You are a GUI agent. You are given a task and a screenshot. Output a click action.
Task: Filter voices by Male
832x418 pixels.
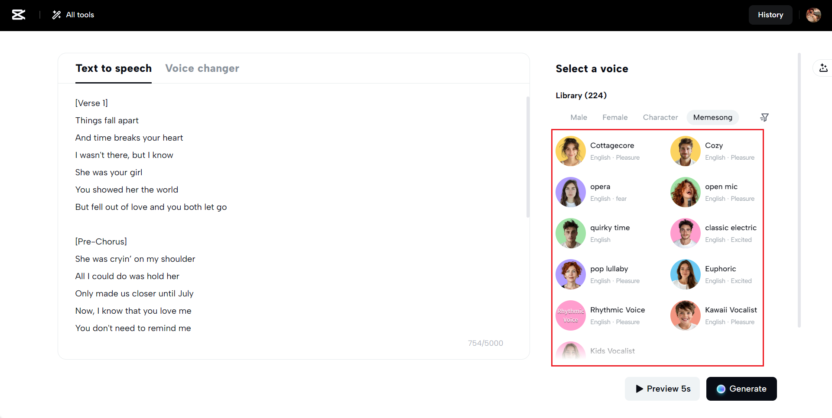tap(578, 117)
